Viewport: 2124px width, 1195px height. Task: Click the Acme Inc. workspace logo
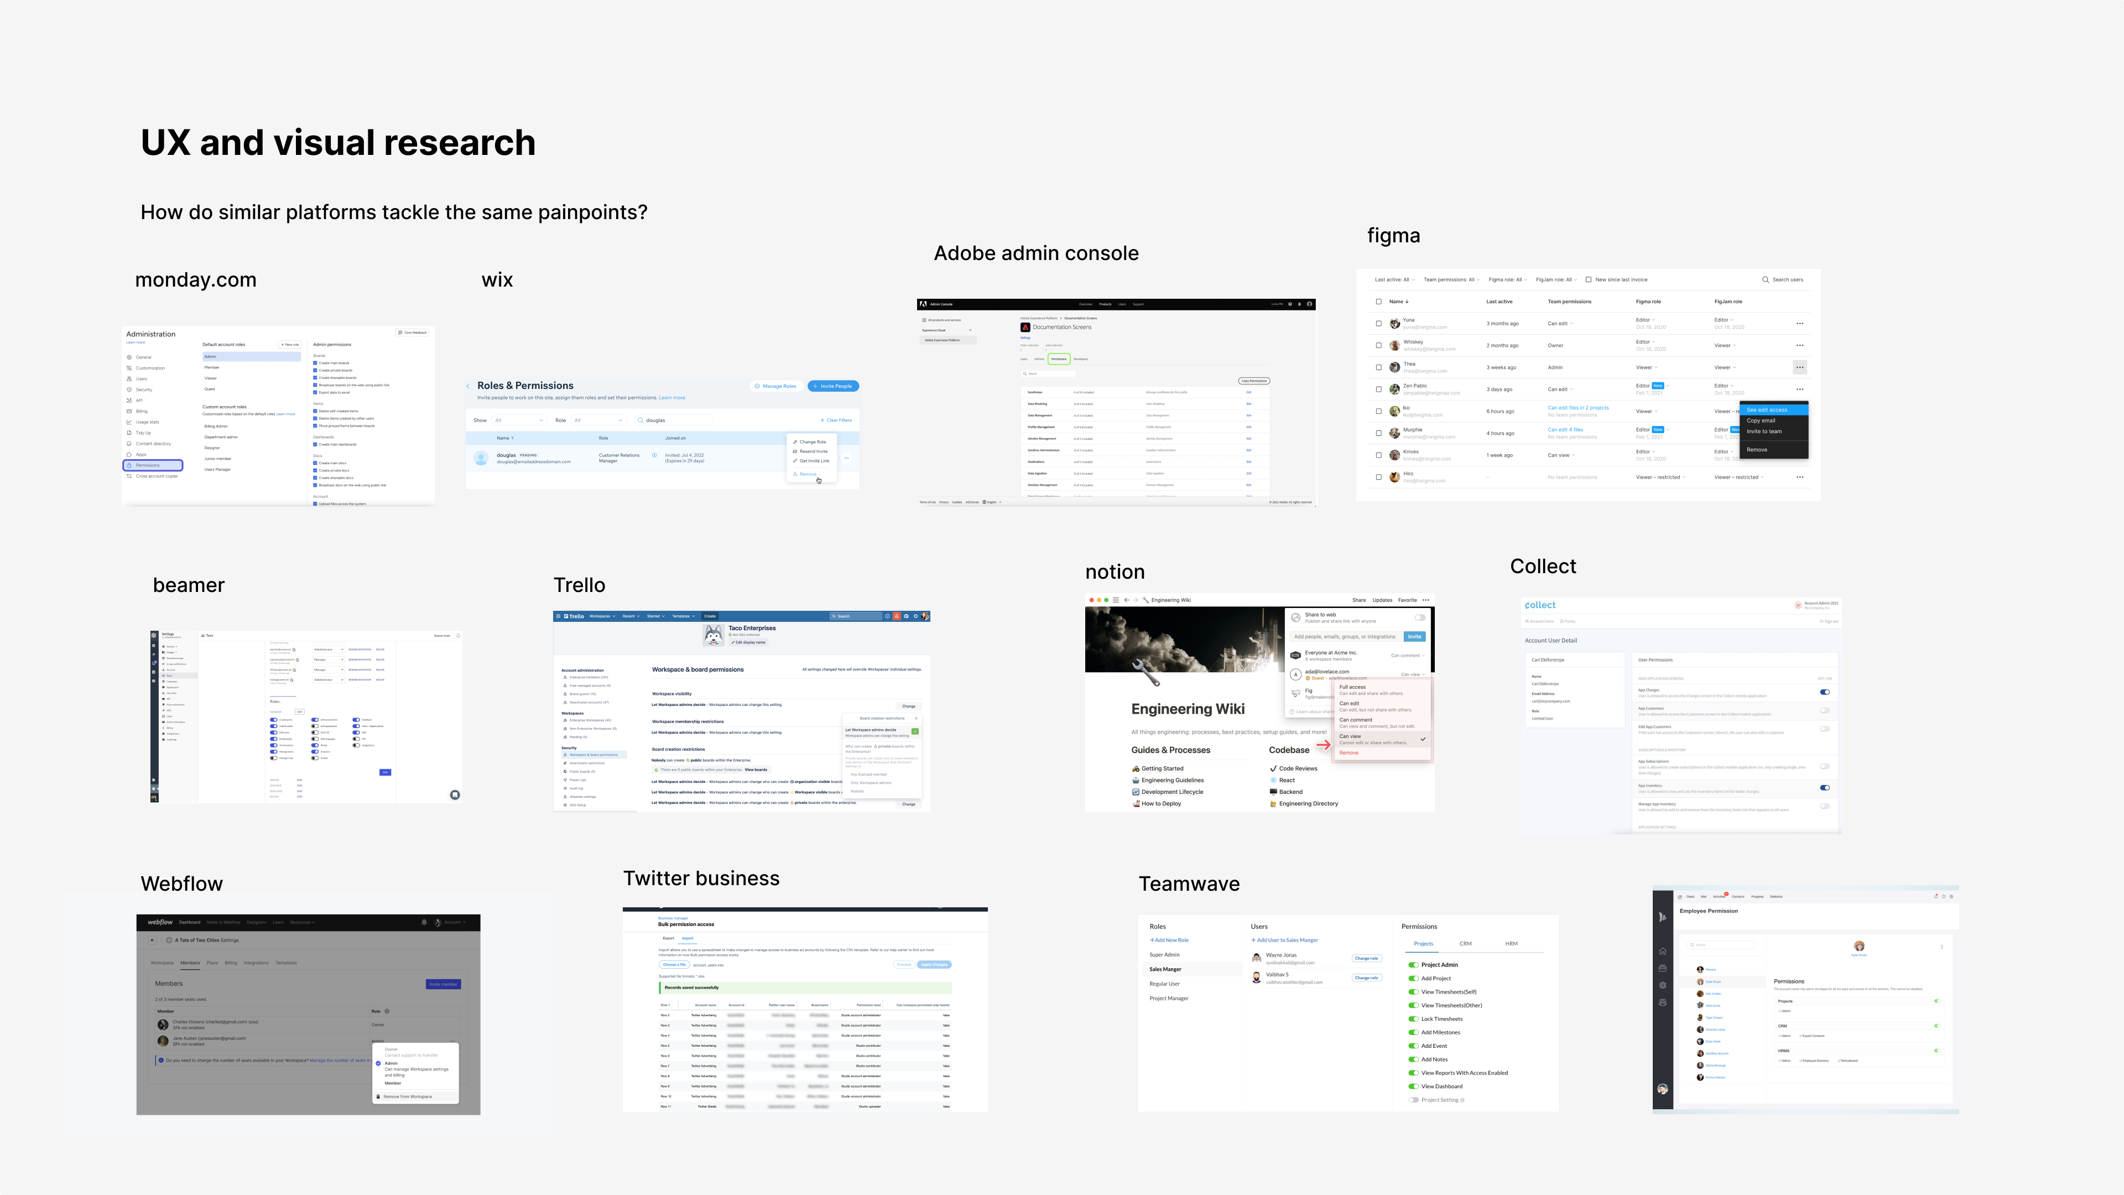[x=1295, y=656]
